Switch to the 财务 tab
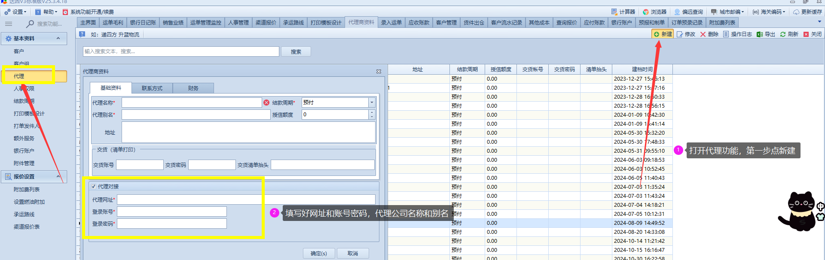825x260 pixels. (x=193, y=88)
